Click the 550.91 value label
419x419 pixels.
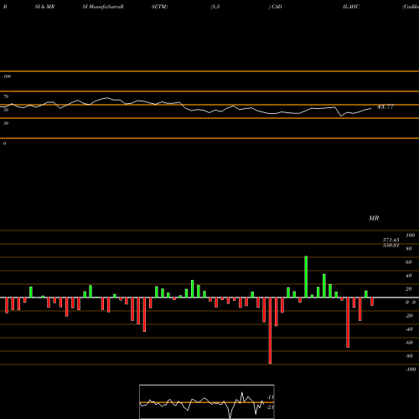(x=391, y=246)
